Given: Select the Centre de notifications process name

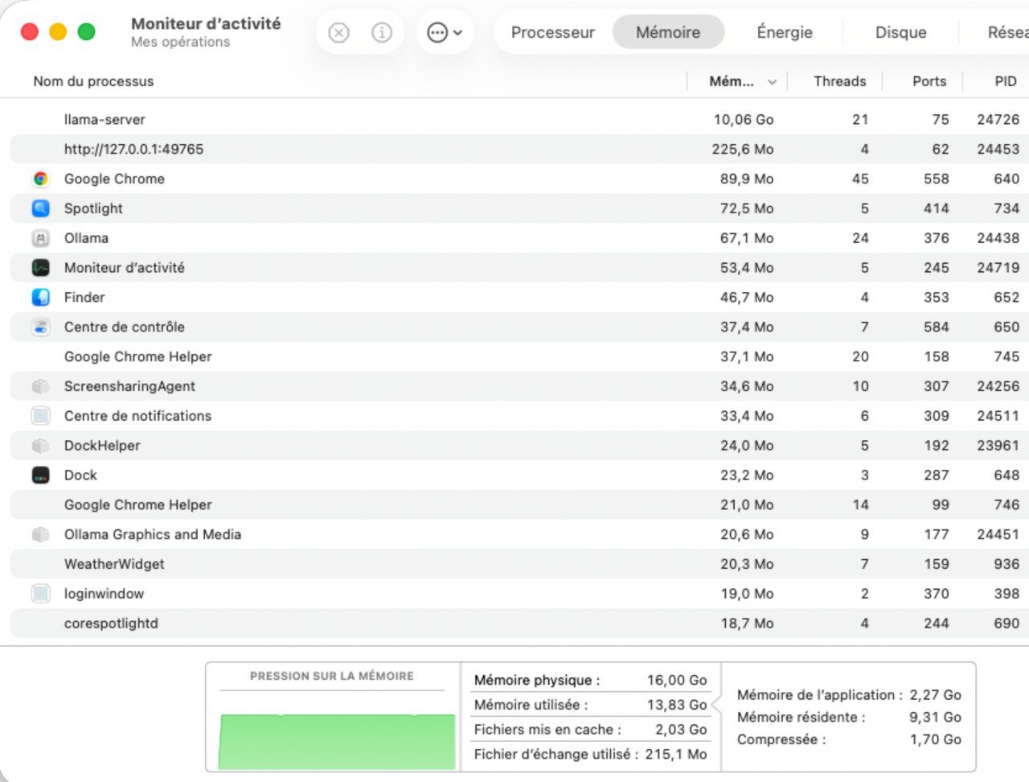Looking at the screenshot, I should click(137, 416).
